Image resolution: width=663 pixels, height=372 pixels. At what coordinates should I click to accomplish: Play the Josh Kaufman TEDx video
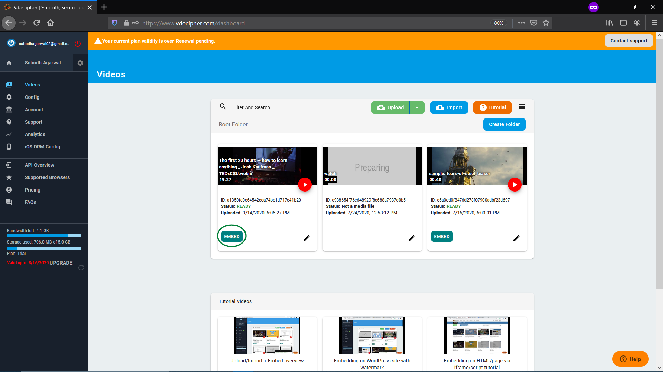305,185
